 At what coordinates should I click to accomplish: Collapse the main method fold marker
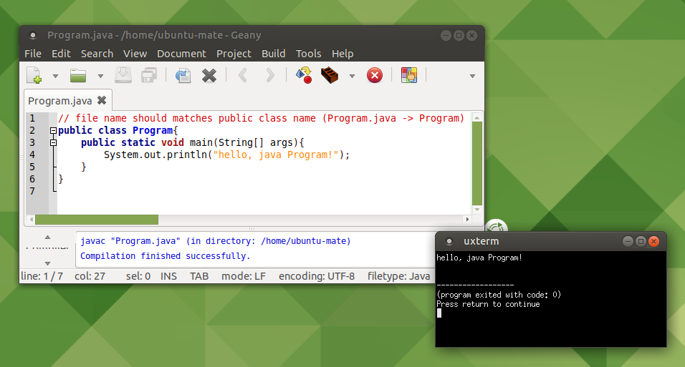pyautogui.click(x=53, y=142)
